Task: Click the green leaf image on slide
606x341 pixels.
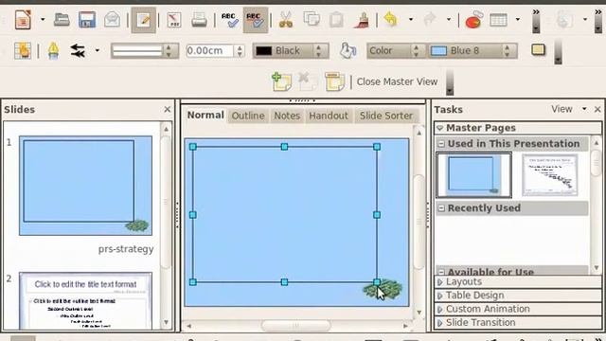Action: coord(383,290)
